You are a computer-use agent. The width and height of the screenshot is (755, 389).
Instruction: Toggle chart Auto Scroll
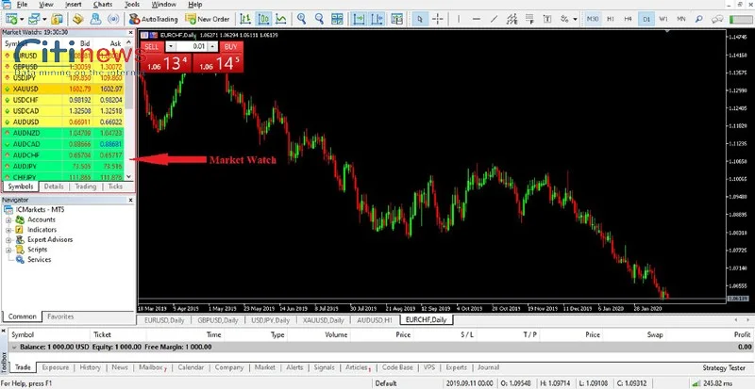click(359, 19)
